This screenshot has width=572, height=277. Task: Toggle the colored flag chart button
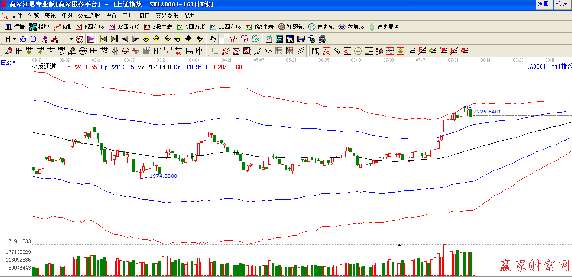click(x=91, y=39)
